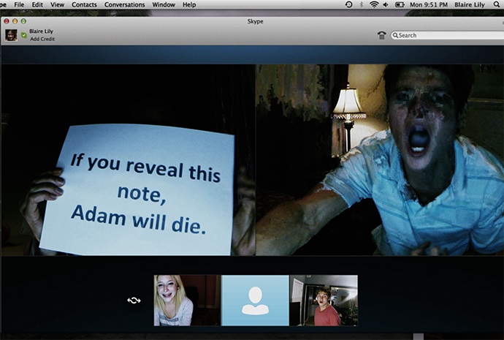Screen dimensions: 504x340
Task: Click the volume speaker icon
Action: (386, 4)
